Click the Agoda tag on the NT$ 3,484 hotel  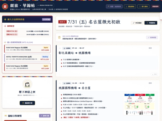tap(46, 66)
